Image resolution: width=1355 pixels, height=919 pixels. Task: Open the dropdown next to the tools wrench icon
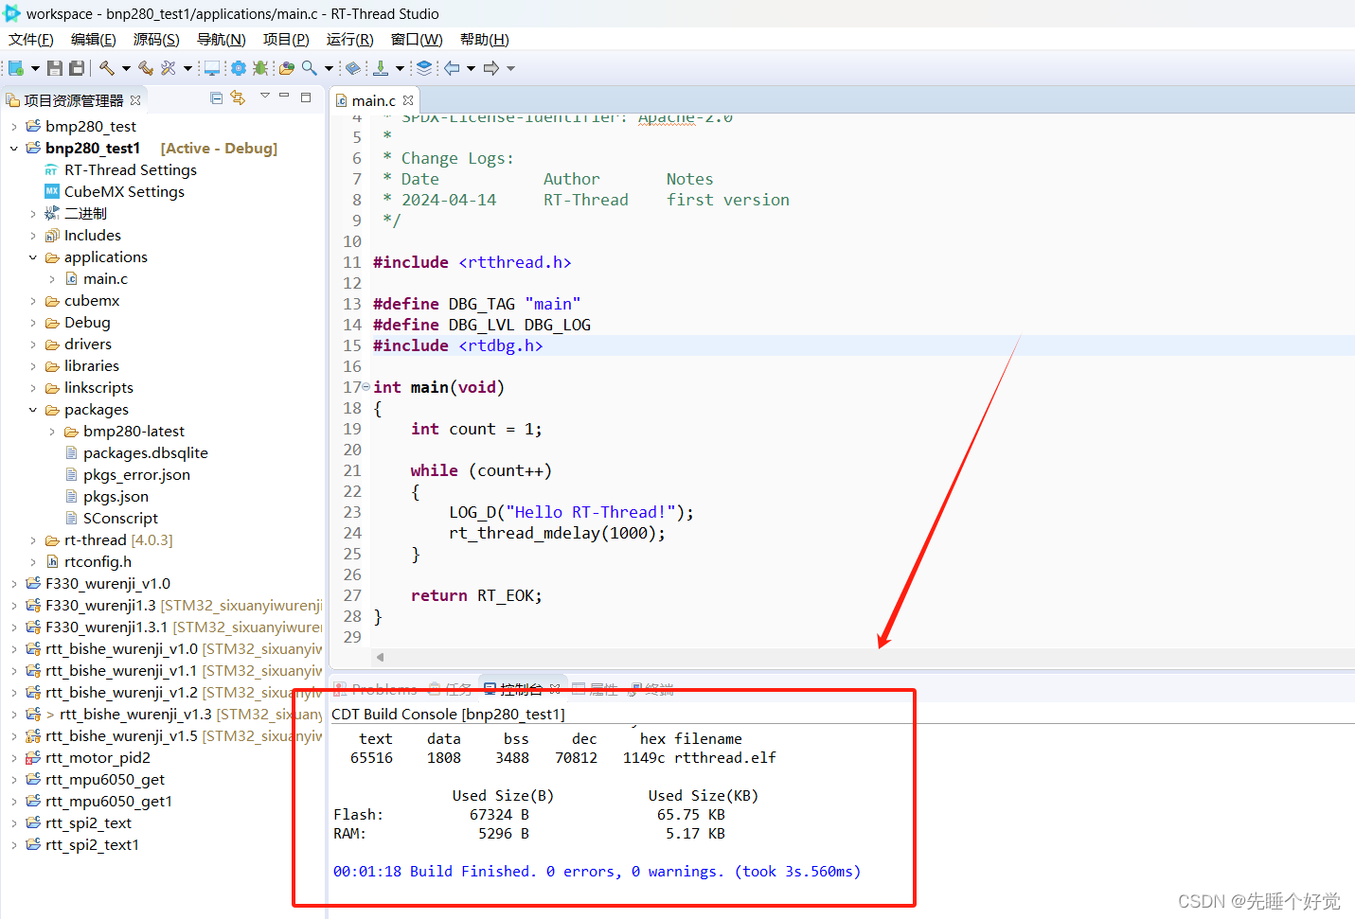click(187, 68)
